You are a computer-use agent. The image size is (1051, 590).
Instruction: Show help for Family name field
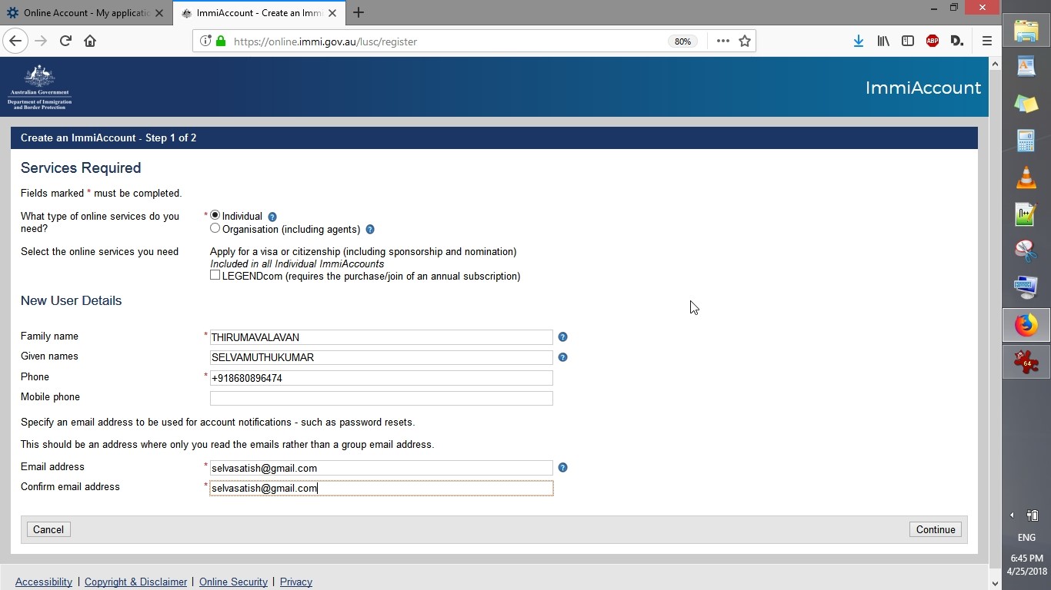click(562, 336)
